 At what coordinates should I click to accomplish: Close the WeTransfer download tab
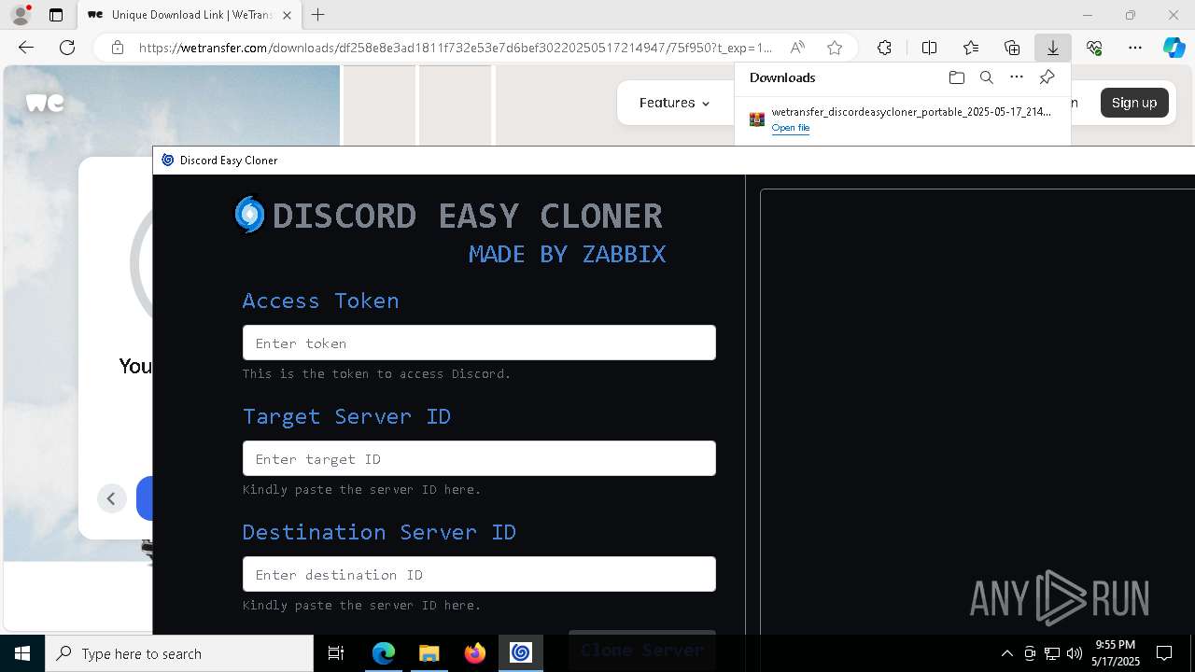(x=287, y=15)
